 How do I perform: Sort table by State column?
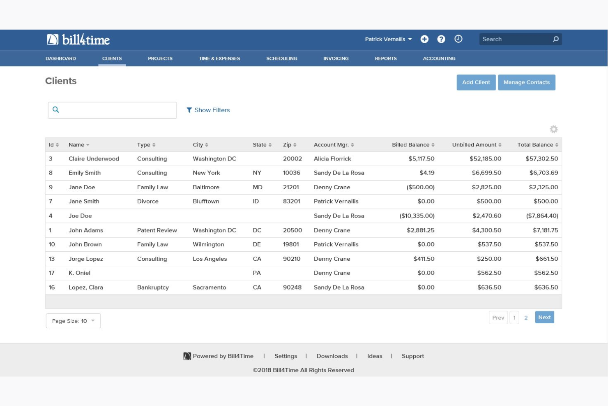point(262,145)
